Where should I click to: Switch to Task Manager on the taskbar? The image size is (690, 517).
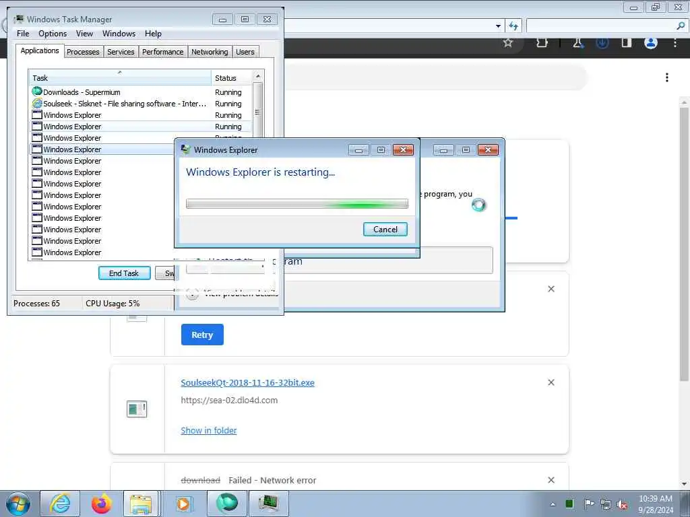click(x=268, y=504)
